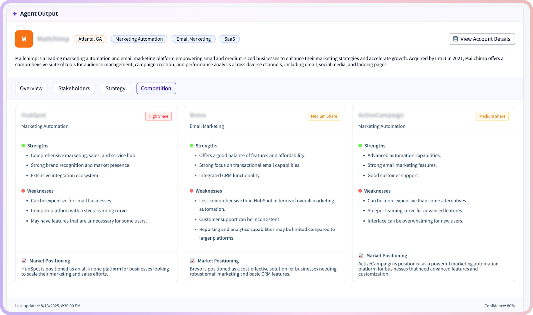
Task: Click the blurred Brevo competitor name
Action: 198,115
